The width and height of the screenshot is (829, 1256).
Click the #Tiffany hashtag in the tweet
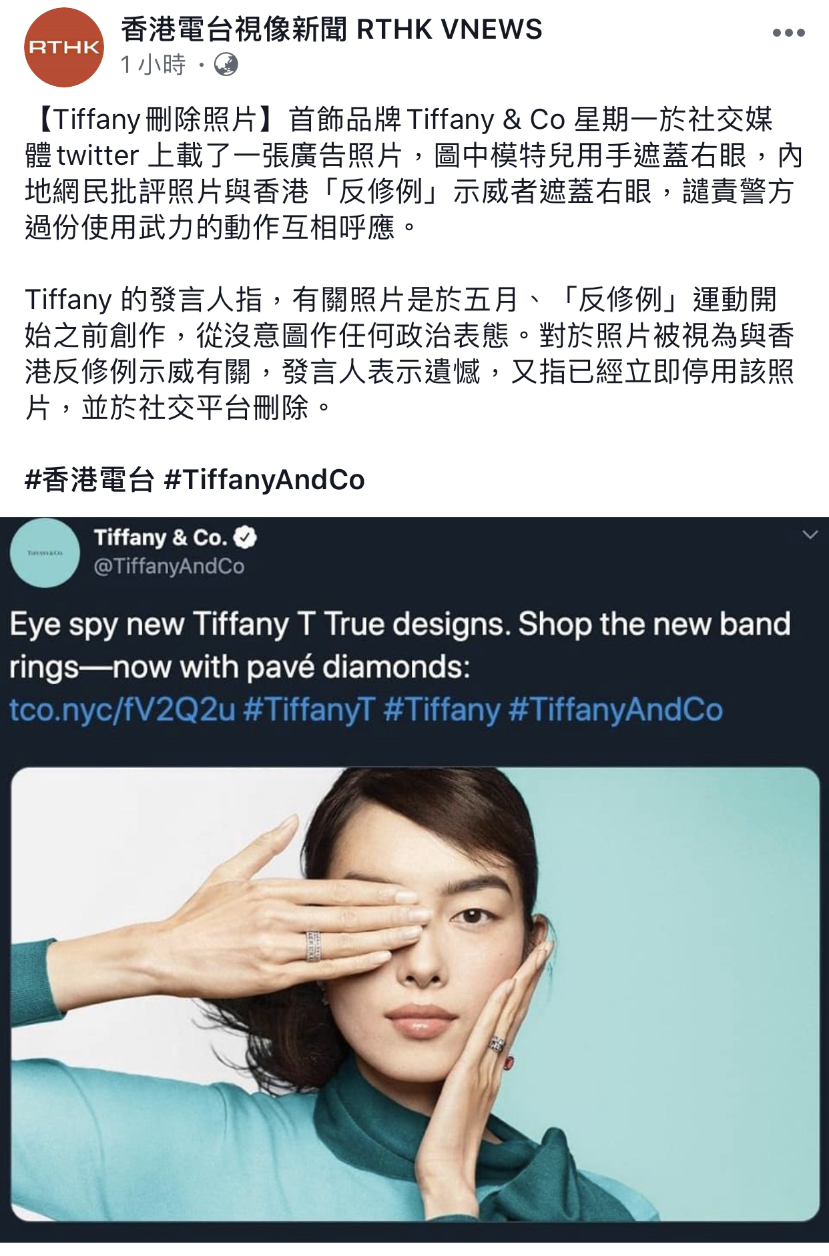click(x=442, y=709)
